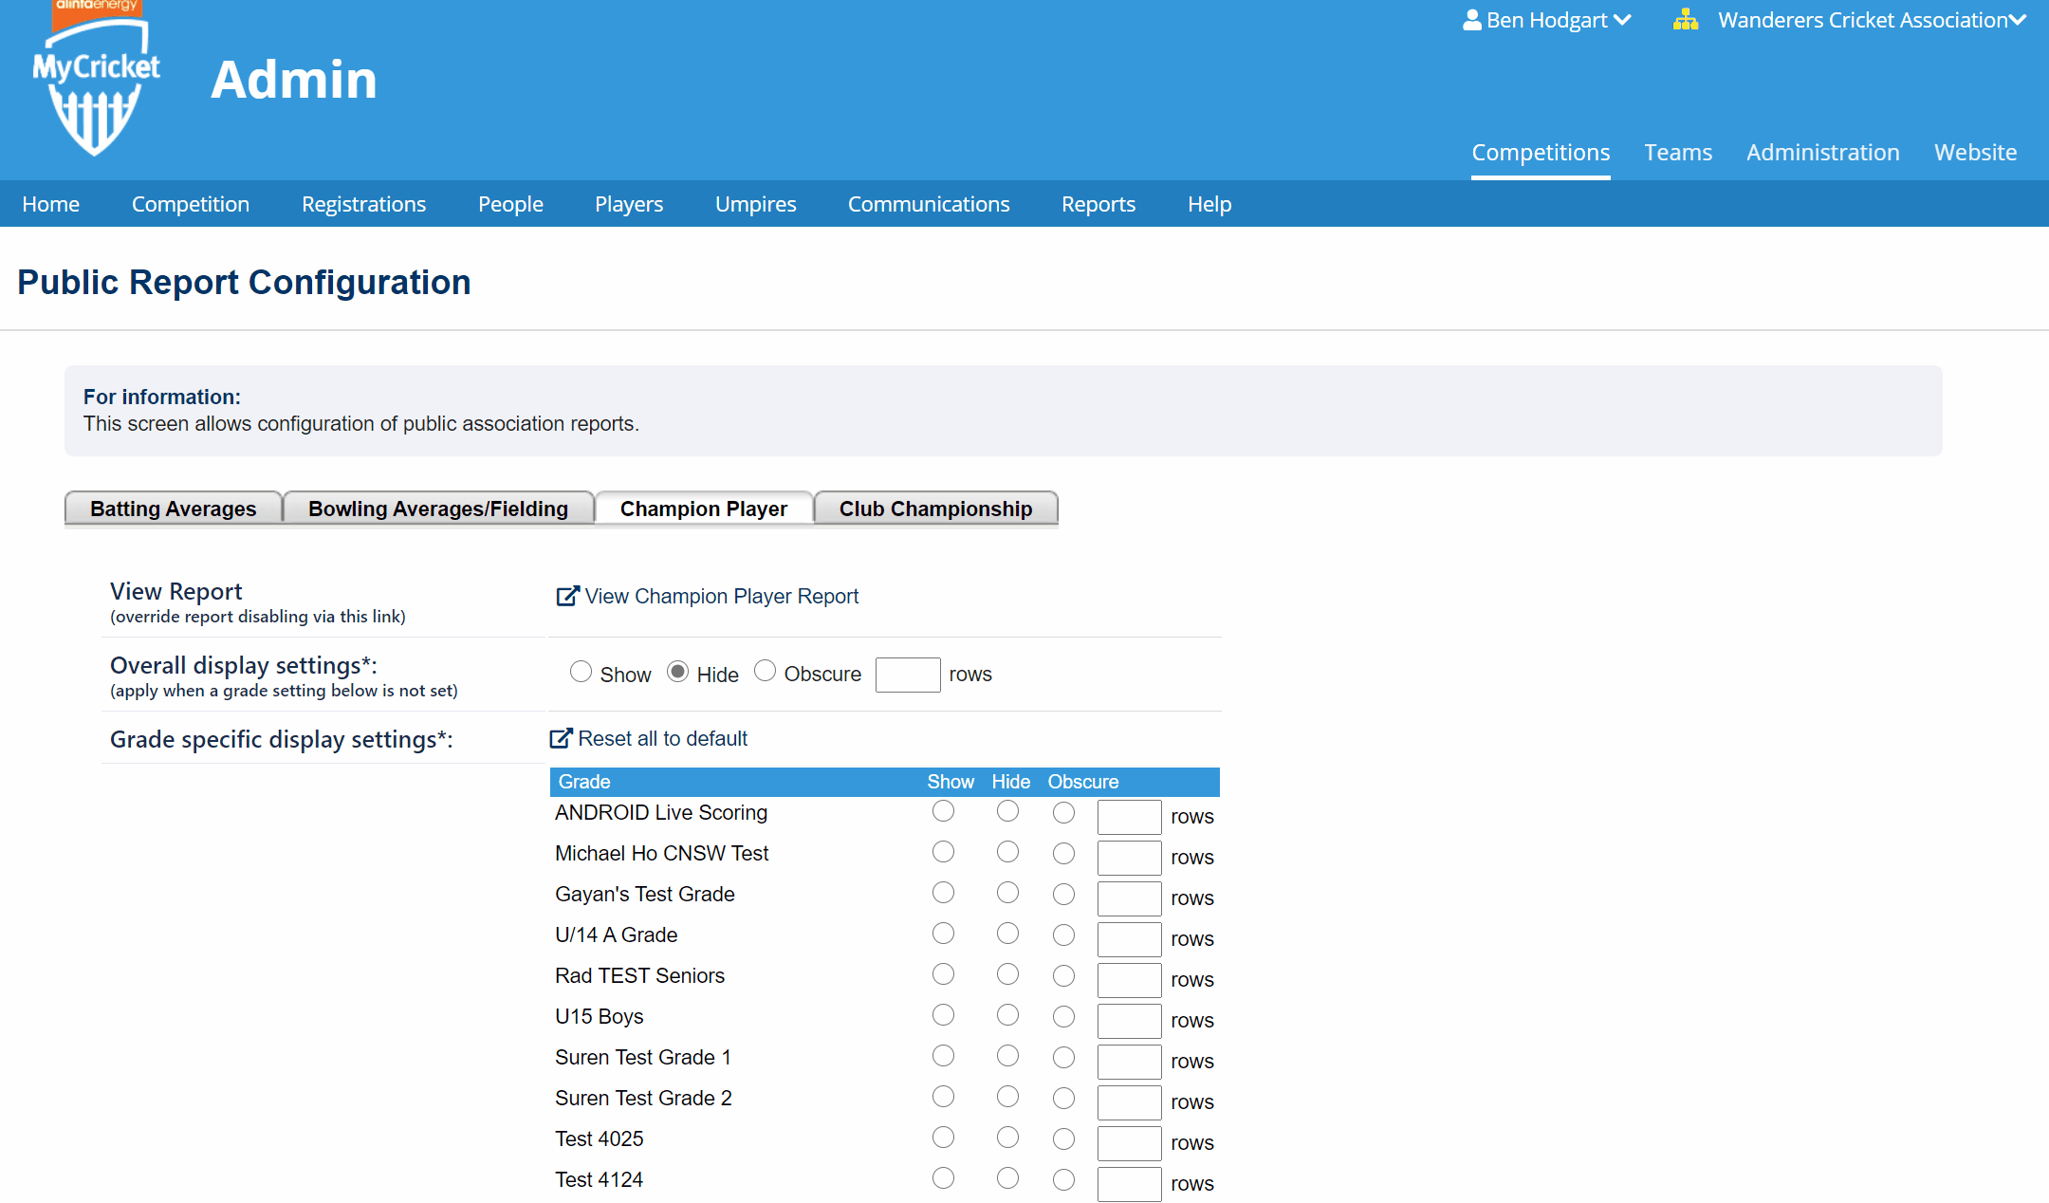Viewport: 2049px width, 1203px height.
Task: Click rows input for Suren Test Grade 2
Action: pos(1130,1102)
